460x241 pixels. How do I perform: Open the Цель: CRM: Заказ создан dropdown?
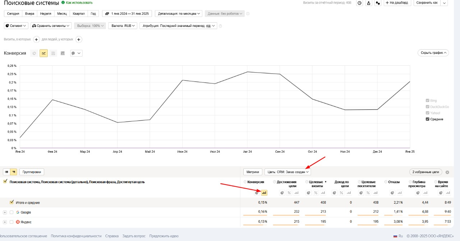click(x=288, y=172)
